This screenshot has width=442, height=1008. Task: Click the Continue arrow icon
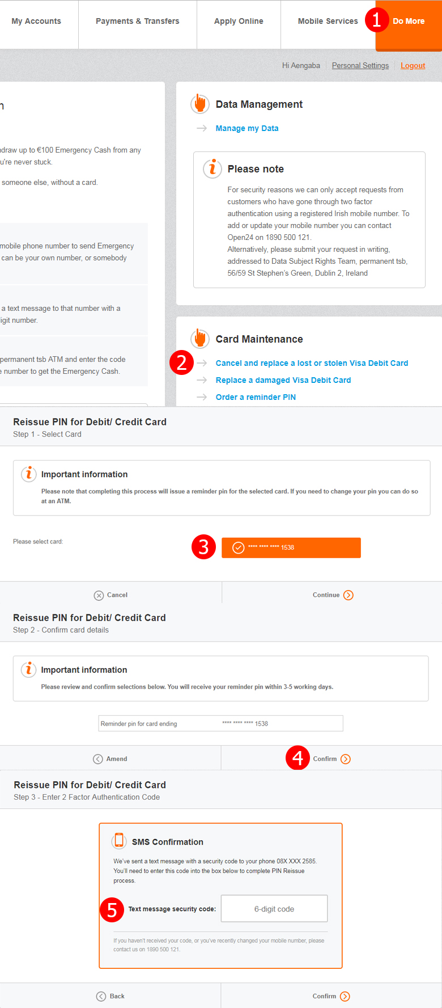(x=348, y=595)
